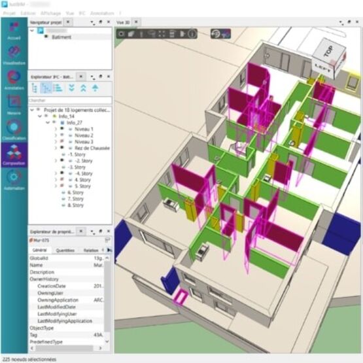
Task: Select the 6. Story tree row
Action: 75,192
